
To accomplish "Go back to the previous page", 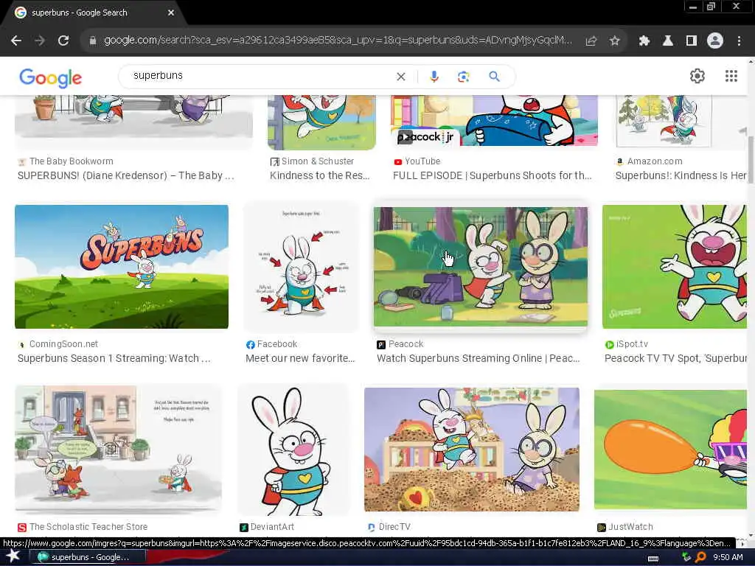I will (16, 41).
